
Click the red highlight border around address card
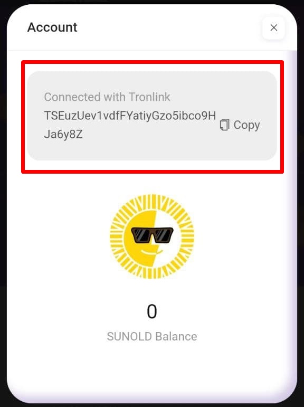click(x=153, y=62)
